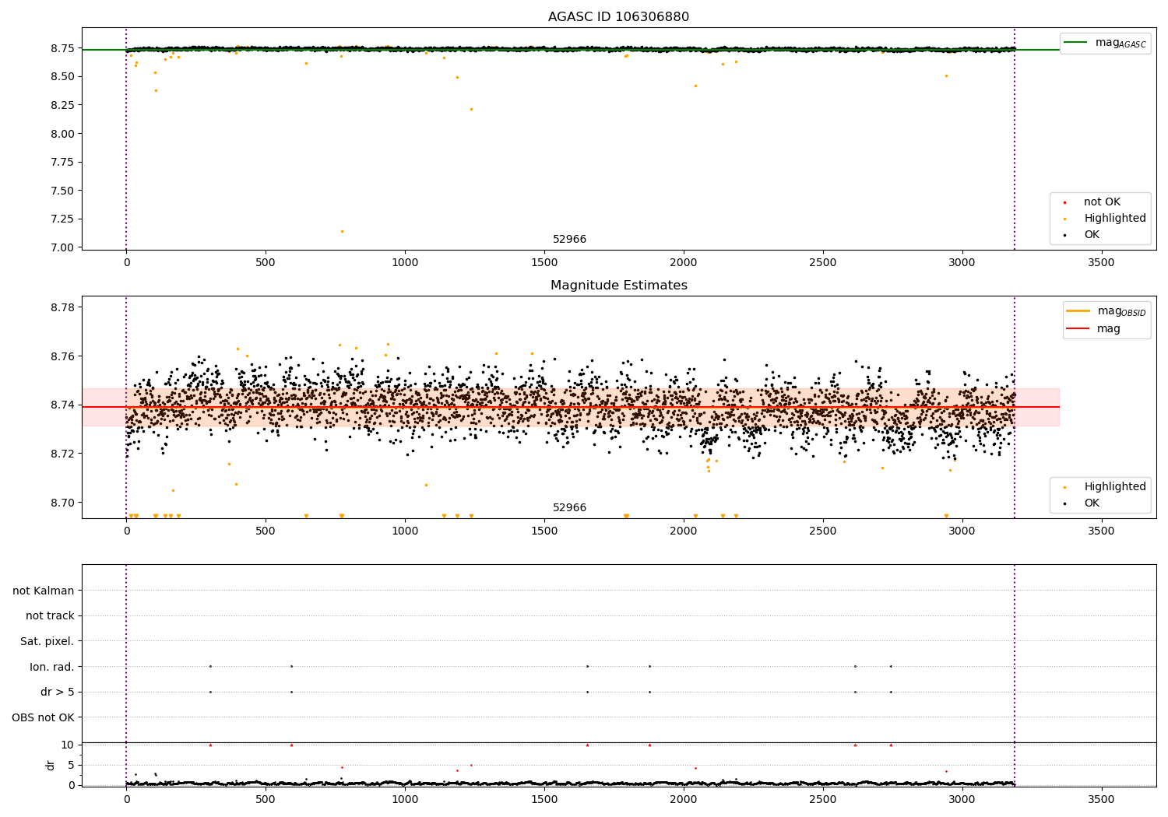Click the 'OBS not OK' row label
The height and width of the screenshot is (817, 1168).
coord(43,717)
